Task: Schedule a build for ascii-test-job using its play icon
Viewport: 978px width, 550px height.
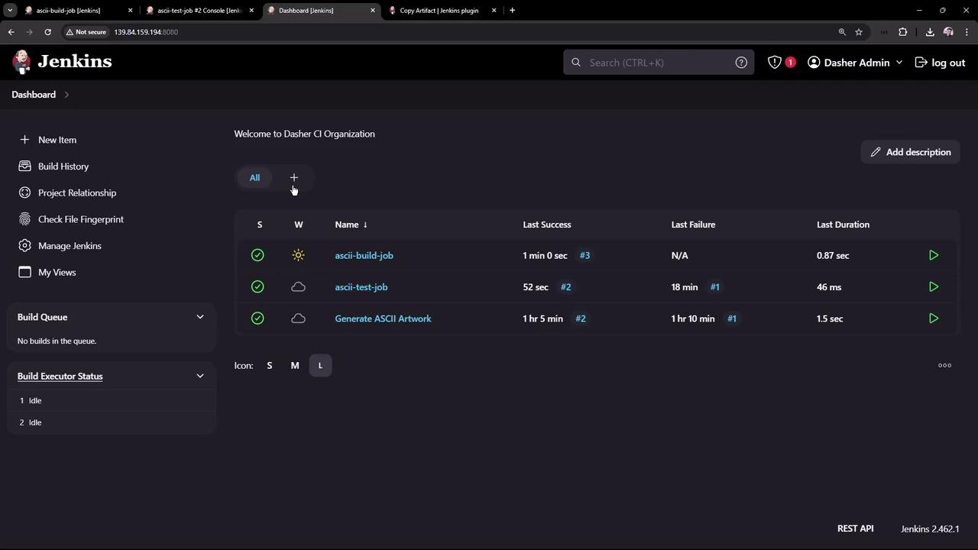Action: click(934, 287)
